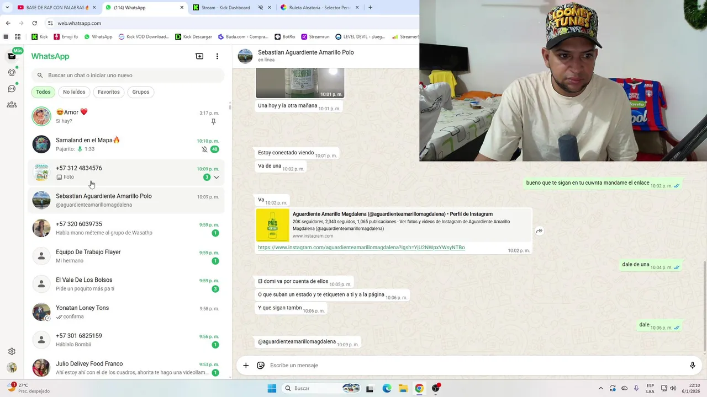This screenshot has height=397, width=707.
Task: Open the apps grid in bookmarks bar
Action: (x=18, y=37)
